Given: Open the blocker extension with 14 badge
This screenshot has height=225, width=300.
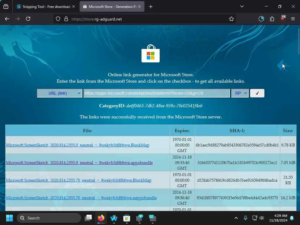Looking at the screenshot, I should pyautogui.click(x=283, y=18).
